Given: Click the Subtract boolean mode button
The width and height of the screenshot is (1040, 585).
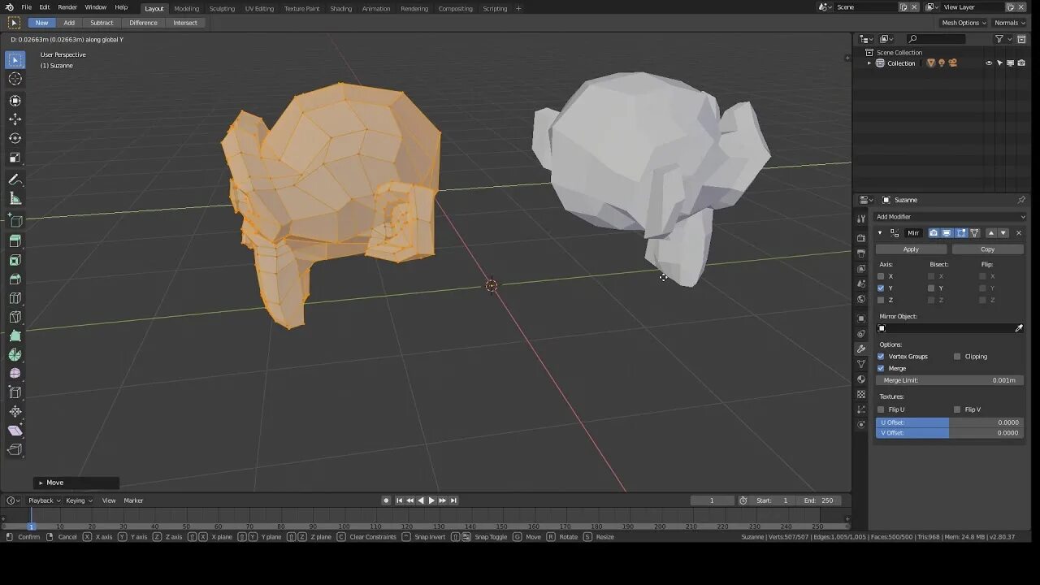Looking at the screenshot, I should [x=102, y=23].
